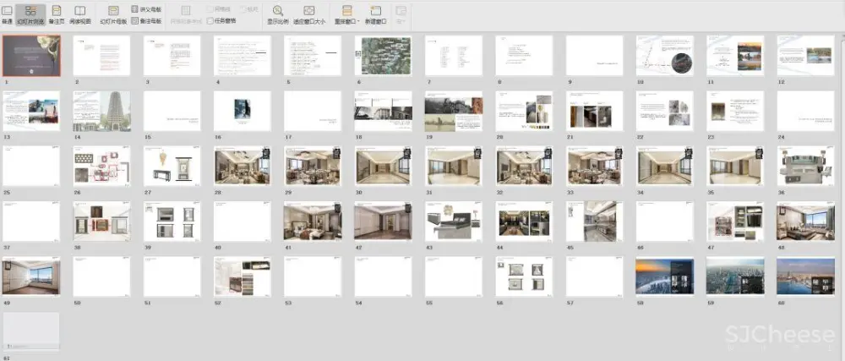The height and width of the screenshot is (361, 845).
Task: Select slide 14 pagoda tower thumbnail
Action: [101, 111]
